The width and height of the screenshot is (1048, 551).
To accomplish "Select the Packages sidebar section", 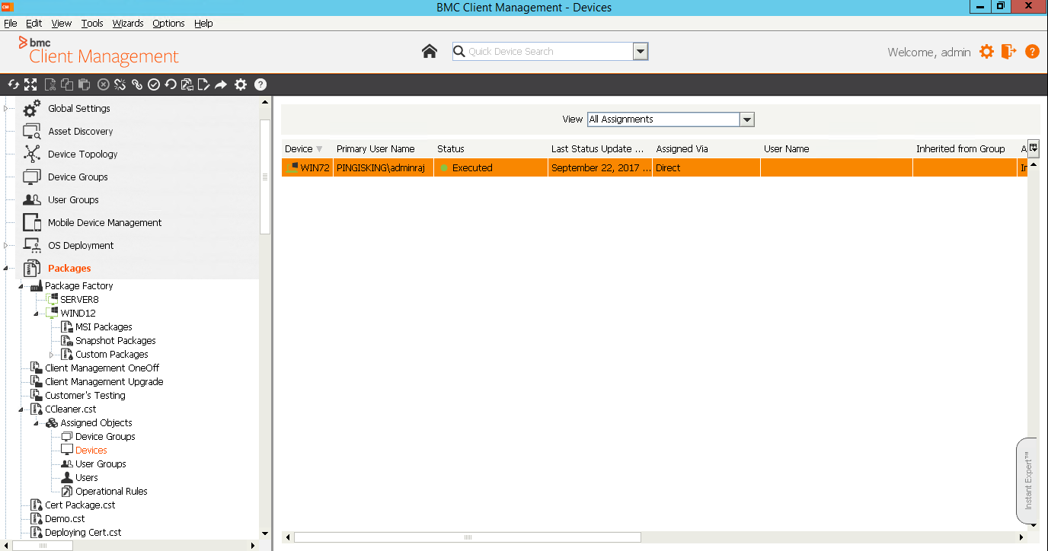I will pyautogui.click(x=69, y=269).
